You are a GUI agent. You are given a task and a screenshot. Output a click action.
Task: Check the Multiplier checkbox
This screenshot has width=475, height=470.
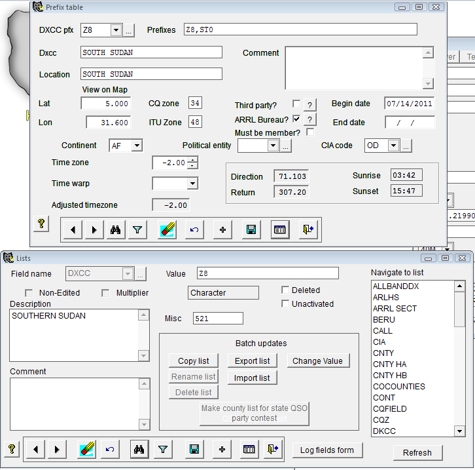[x=105, y=293]
